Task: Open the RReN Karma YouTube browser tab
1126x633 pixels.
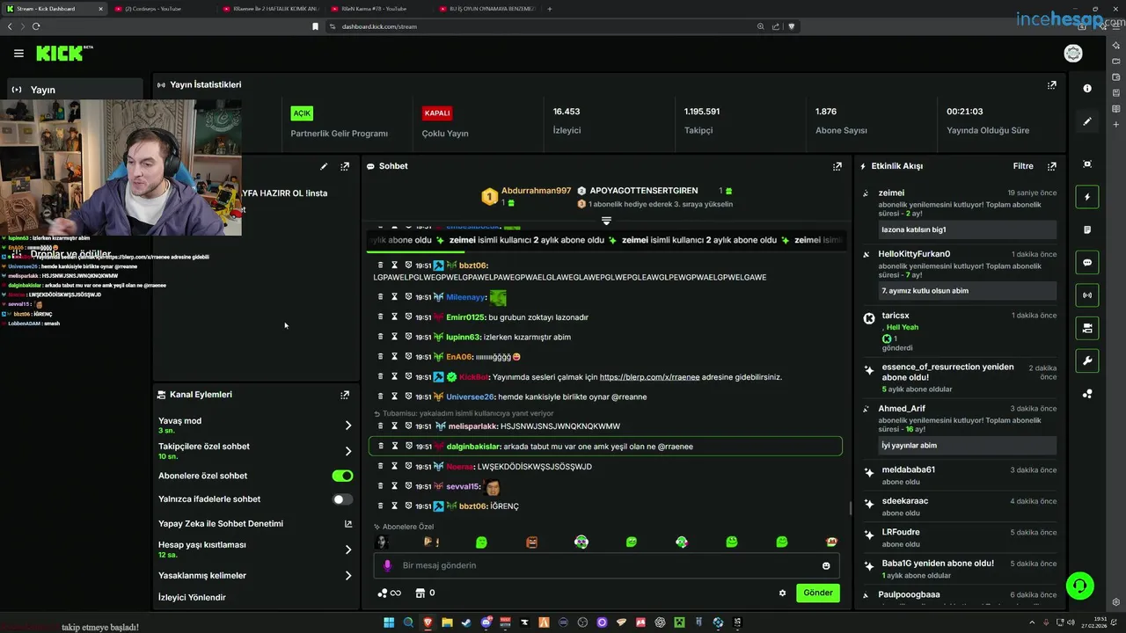Action: tap(378, 9)
